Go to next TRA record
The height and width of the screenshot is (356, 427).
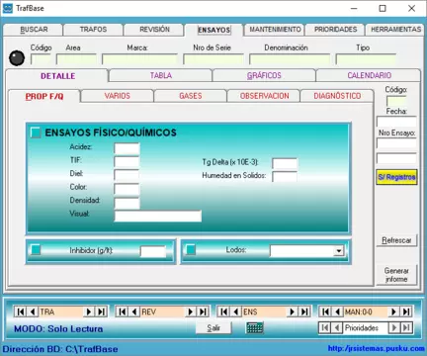coord(89,311)
